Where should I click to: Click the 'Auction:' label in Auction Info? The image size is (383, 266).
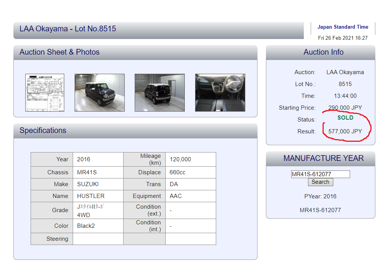coord(305,72)
